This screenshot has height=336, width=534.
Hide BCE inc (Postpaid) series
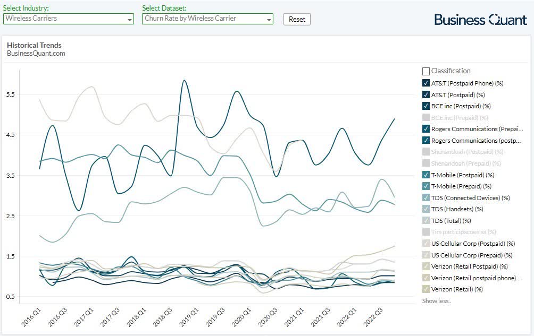[426, 106]
